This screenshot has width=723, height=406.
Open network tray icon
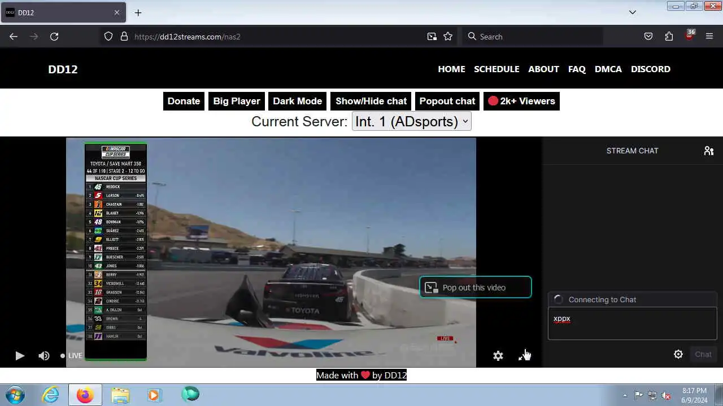pyautogui.click(x=652, y=395)
